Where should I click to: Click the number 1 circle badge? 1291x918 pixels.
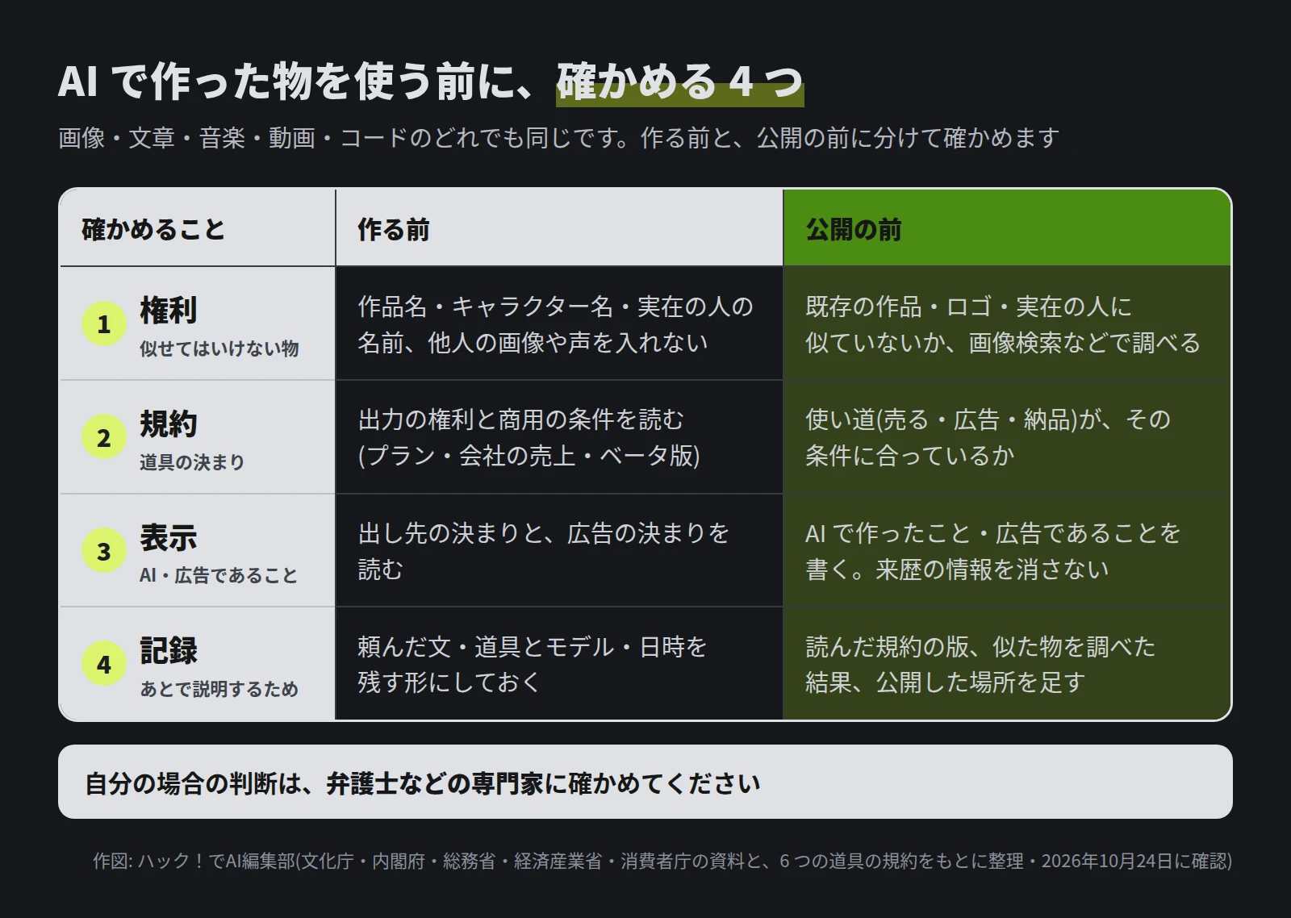pyautogui.click(x=104, y=323)
